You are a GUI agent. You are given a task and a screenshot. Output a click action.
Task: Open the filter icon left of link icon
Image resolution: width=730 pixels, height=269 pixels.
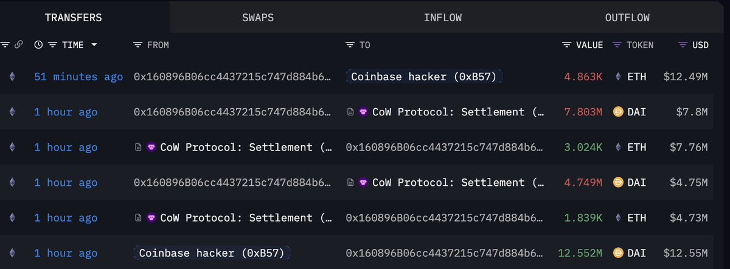pyautogui.click(x=5, y=45)
